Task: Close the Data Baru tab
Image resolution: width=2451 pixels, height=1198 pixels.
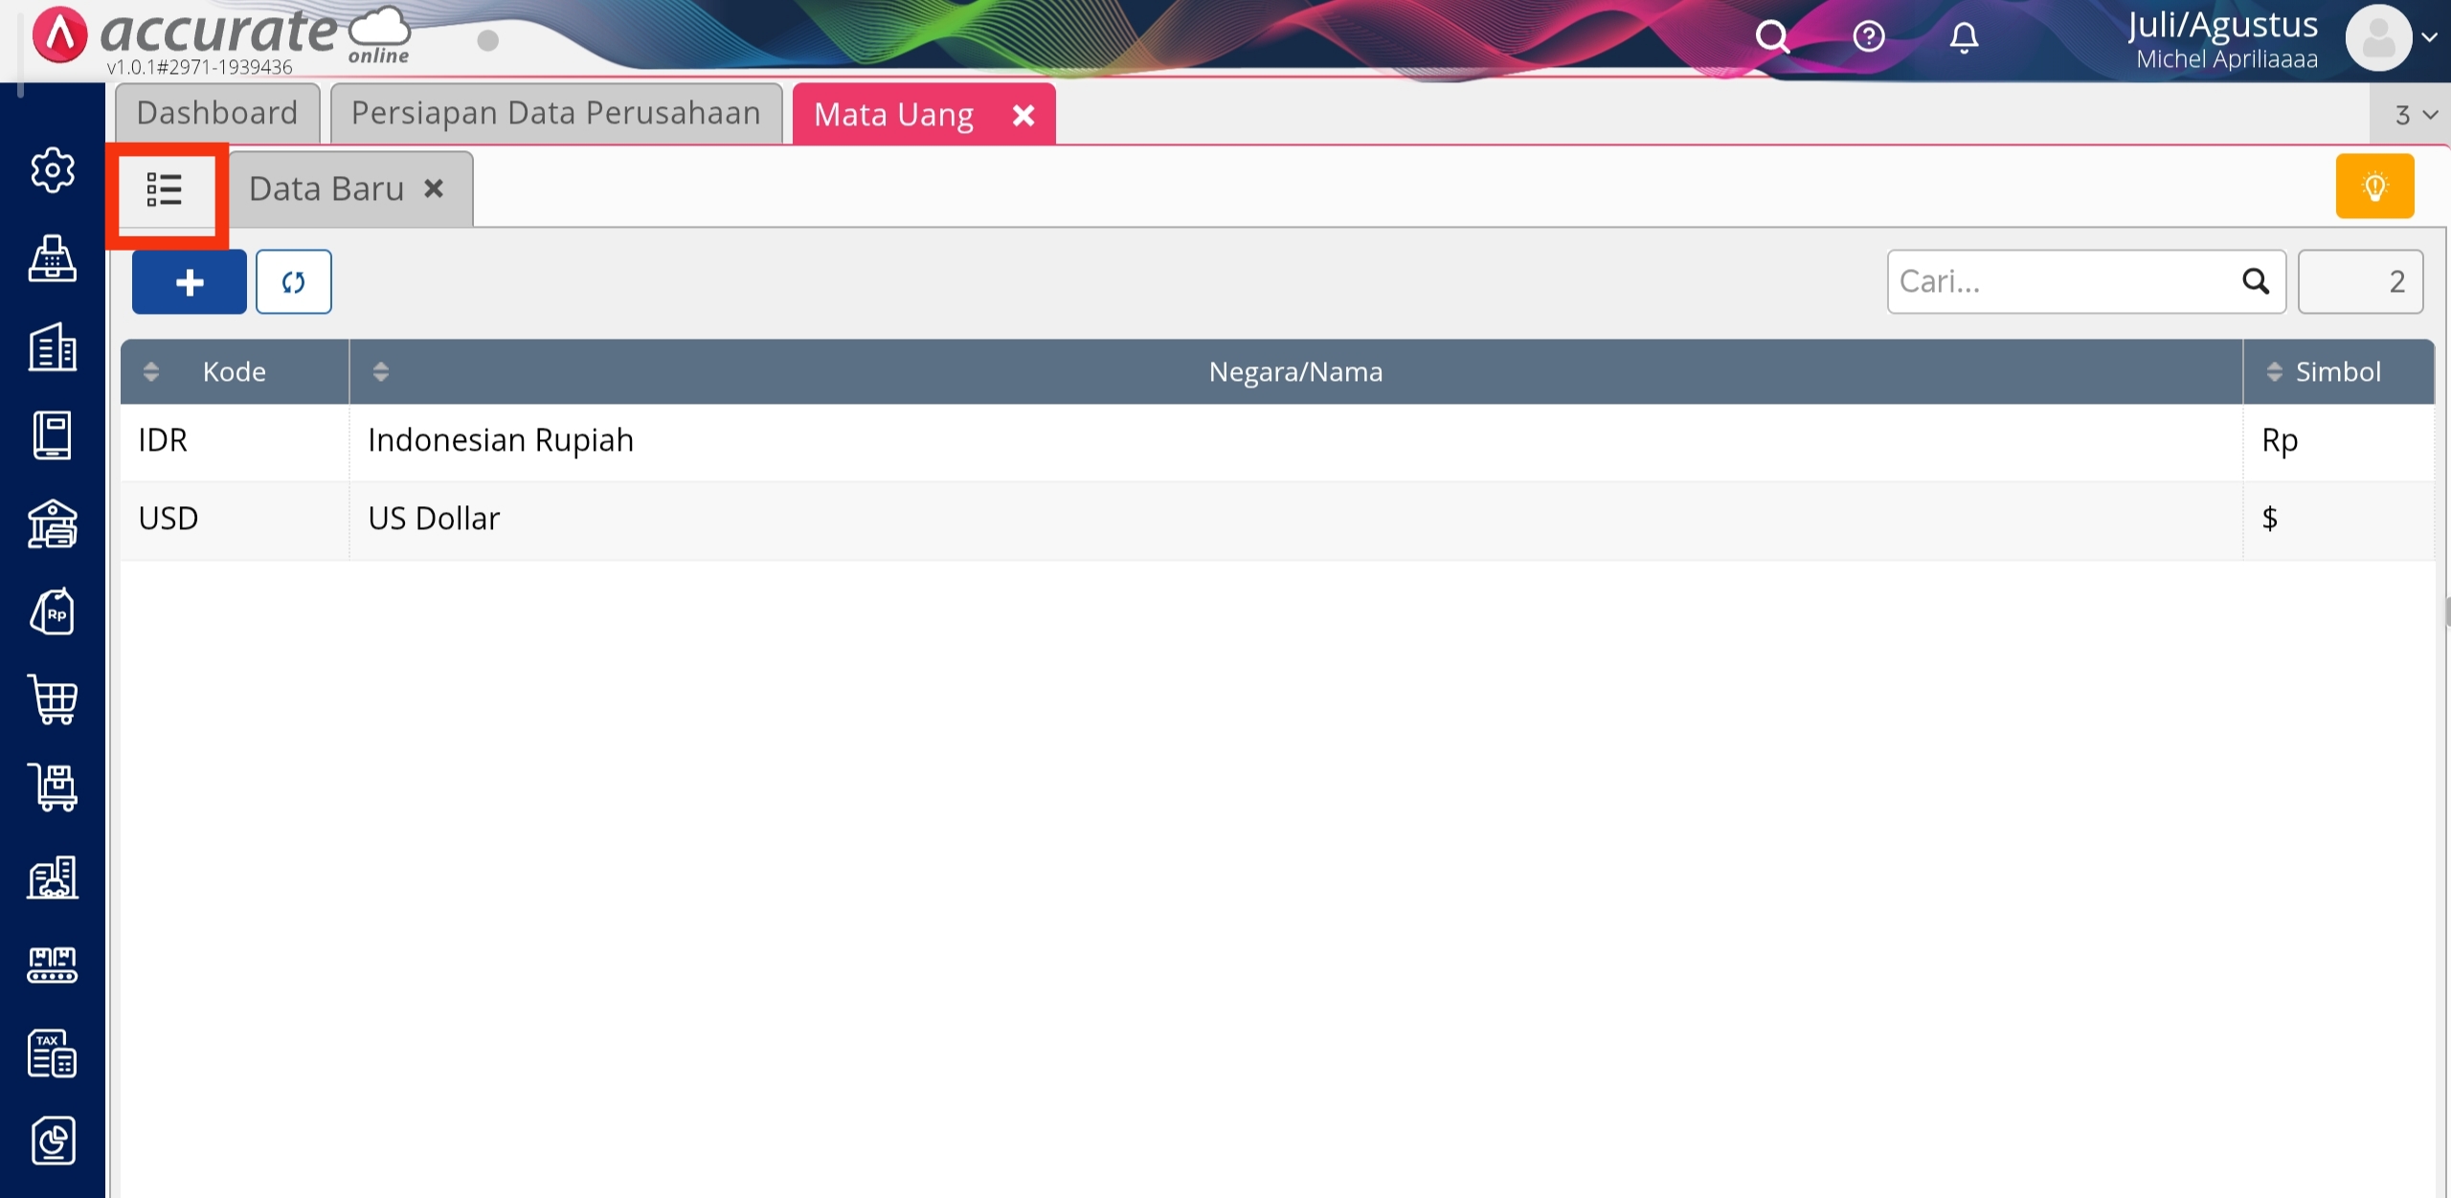Action: click(x=434, y=189)
